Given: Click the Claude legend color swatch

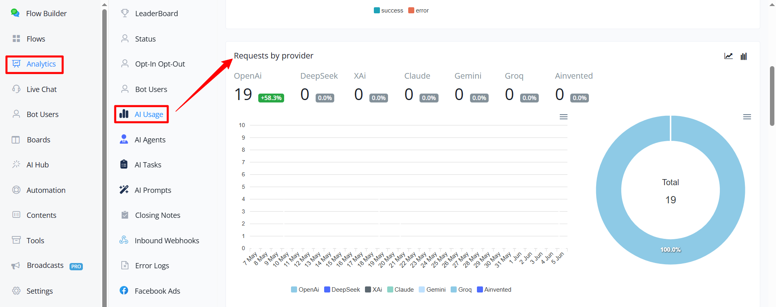Looking at the screenshot, I should pyautogui.click(x=390, y=290).
